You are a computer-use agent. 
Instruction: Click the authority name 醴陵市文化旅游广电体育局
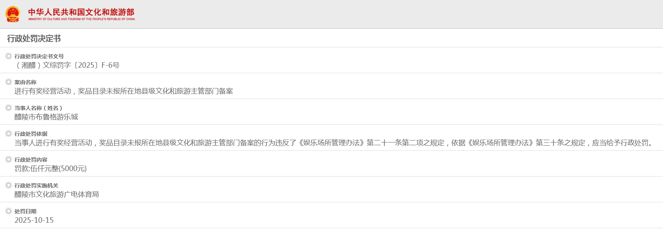(57, 195)
